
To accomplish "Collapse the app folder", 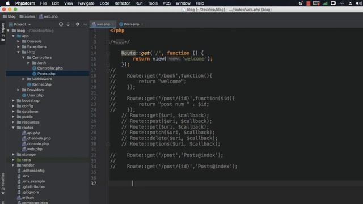I will [13, 36].
